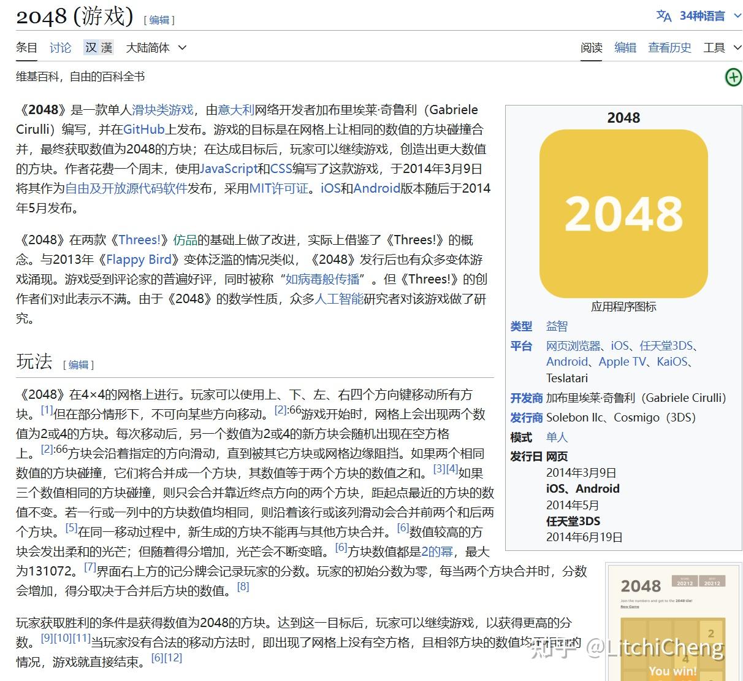
Task: Select the 条目 tab
Action: pos(26,47)
